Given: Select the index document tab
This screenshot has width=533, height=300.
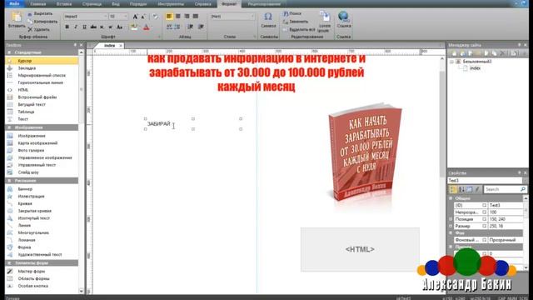Looking at the screenshot, I should point(109,46).
